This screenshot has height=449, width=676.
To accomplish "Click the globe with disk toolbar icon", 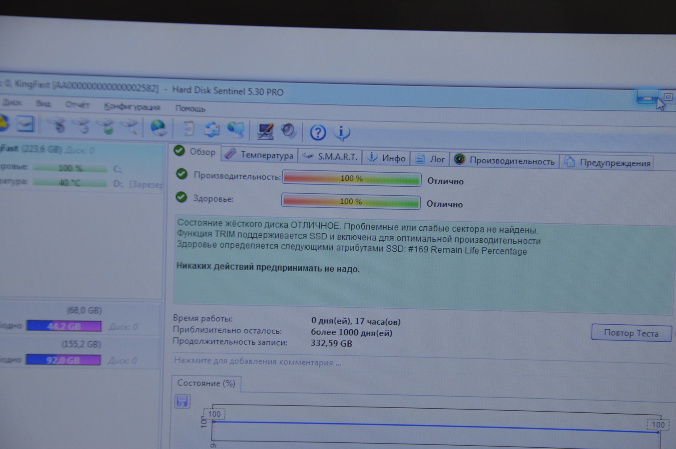I will tap(158, 128).
